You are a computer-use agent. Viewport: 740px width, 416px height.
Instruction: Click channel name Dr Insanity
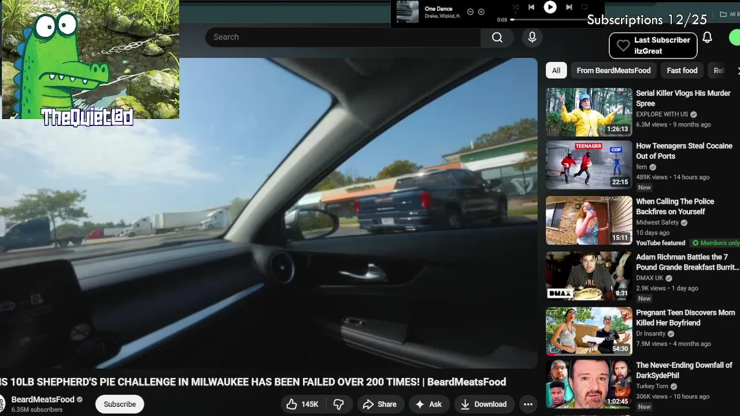(651, 333)
